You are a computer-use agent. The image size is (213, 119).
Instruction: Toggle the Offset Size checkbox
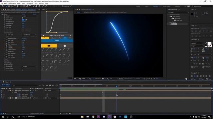(23, 52)
